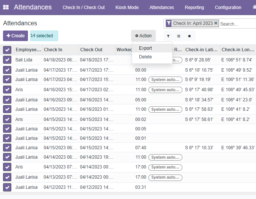Open the Configuration menu
256x199 pixels.
tap(228, 7)
